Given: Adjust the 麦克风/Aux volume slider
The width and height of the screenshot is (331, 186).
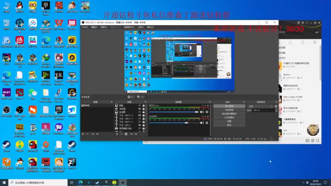Looking at the screenshot, I should pos(174,112).
